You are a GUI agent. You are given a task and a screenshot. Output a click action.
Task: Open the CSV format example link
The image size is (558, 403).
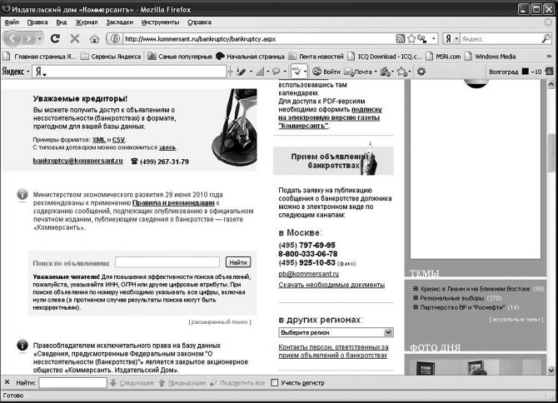click(x=118, y=140)
